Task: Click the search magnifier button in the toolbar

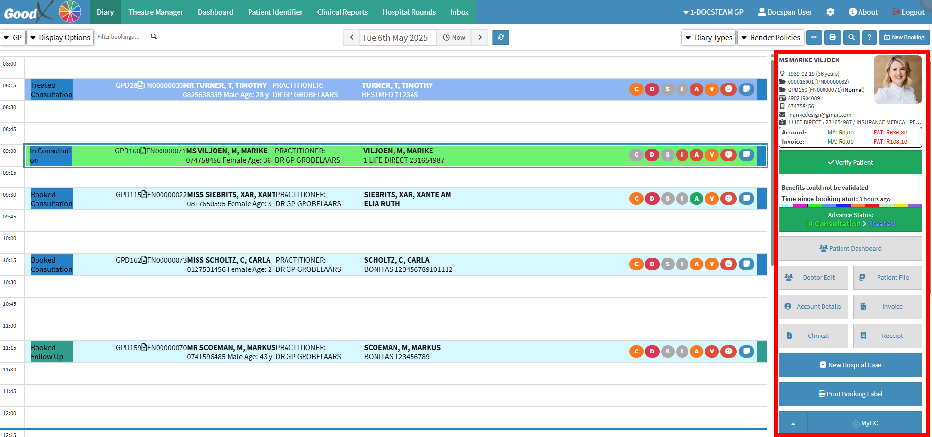Action: click(x=851, y=37)
